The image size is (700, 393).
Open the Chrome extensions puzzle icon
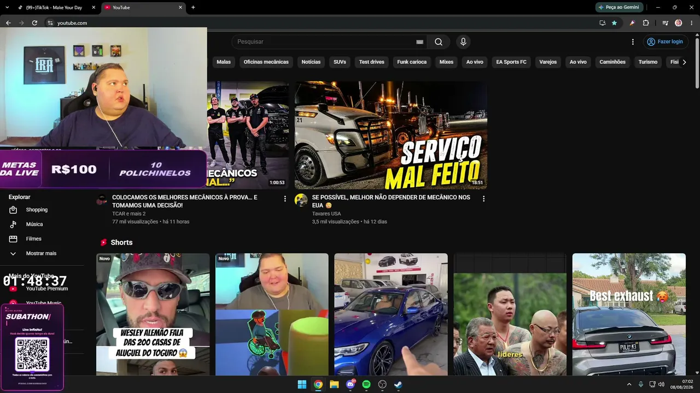click(646, 23)
